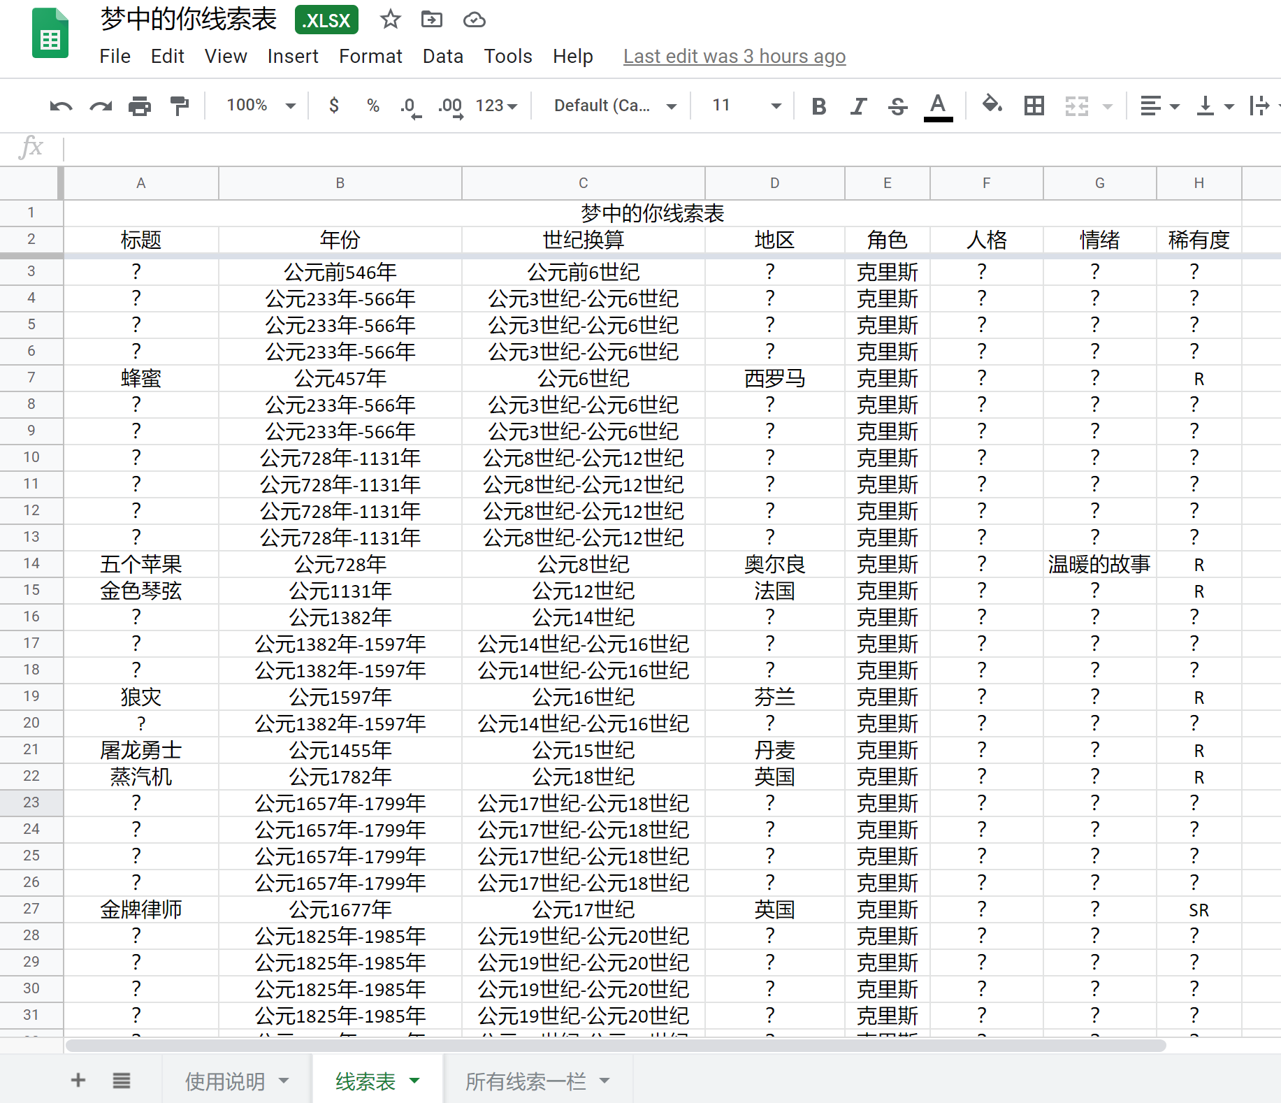Select the cell 蜂蜜

(141, 378)
